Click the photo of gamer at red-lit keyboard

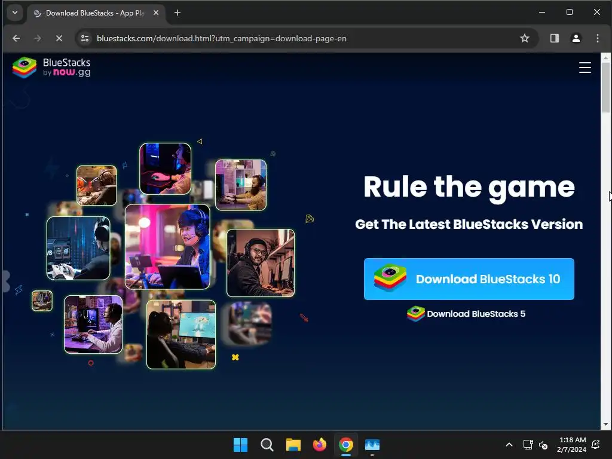(x=166, y=169)
